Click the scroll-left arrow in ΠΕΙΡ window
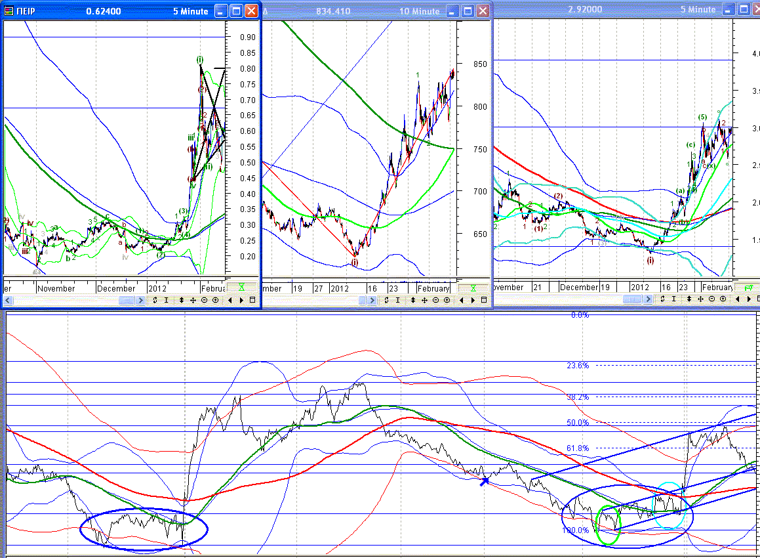 coord(8,301)
